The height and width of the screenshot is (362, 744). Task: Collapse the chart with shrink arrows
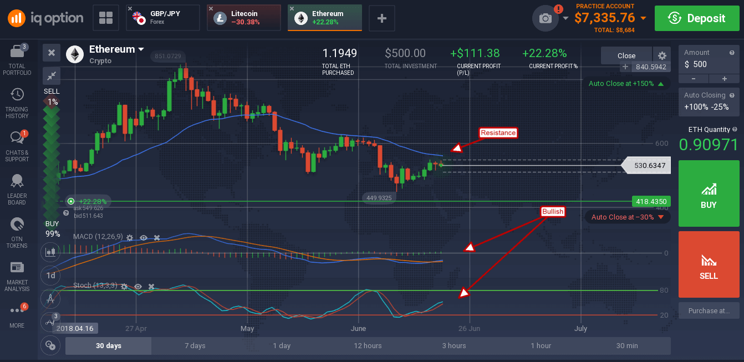[52, 76]
